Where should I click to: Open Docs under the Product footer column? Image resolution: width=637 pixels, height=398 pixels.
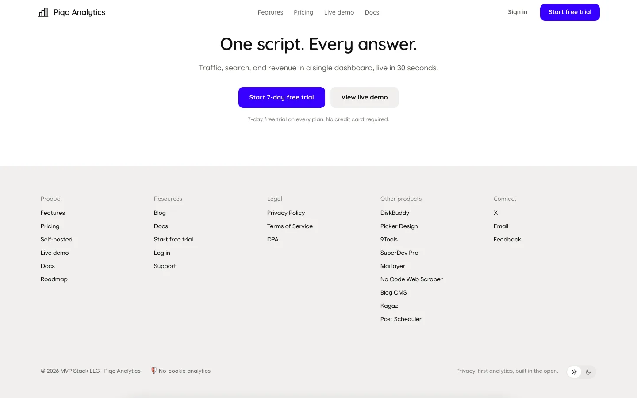48,266
